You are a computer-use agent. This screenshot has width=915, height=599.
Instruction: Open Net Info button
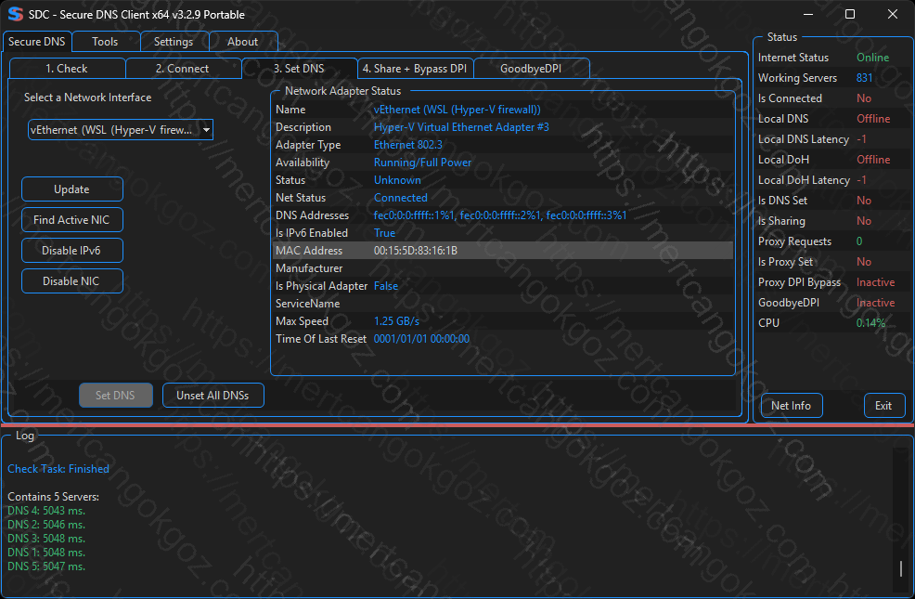pos(791,406)
